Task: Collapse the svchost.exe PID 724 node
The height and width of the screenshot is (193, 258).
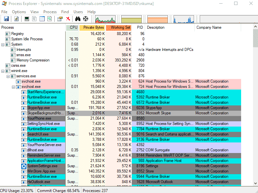Action: click(x=14, y=87)
